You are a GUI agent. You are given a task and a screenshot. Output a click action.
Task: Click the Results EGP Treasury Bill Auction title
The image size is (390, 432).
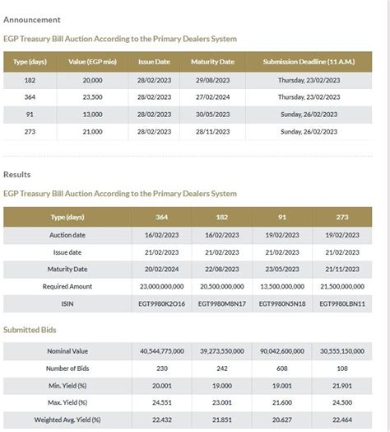pos(120,194)
